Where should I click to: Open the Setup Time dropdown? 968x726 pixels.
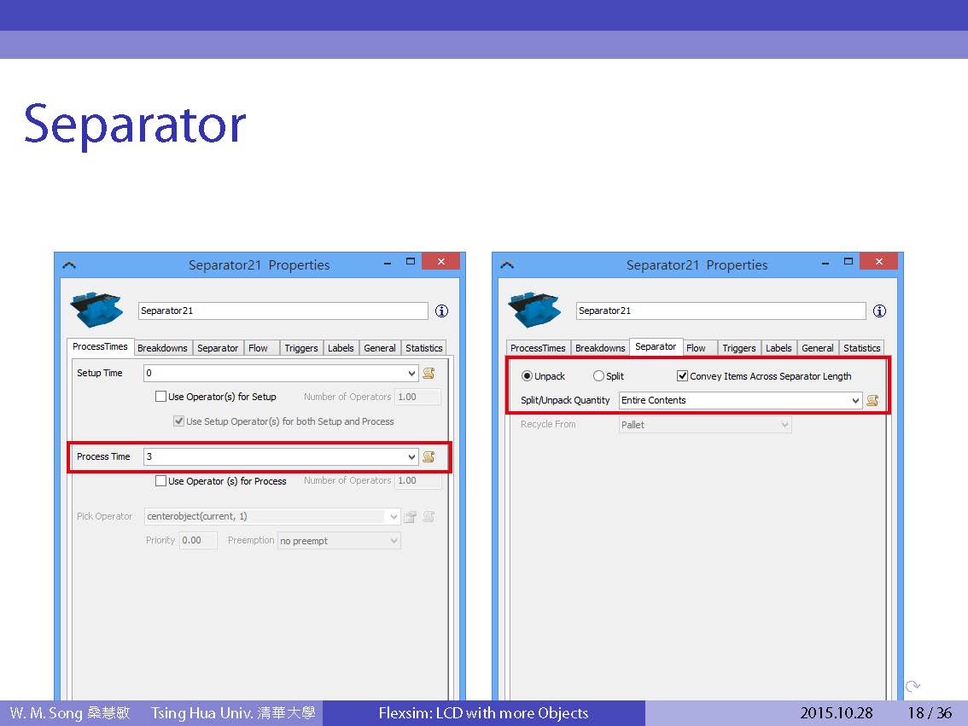pyautogui.click(x=412, y=374)
